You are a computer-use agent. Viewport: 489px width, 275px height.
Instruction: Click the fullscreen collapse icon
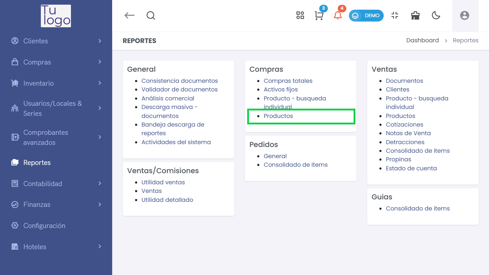coord(395,15)
